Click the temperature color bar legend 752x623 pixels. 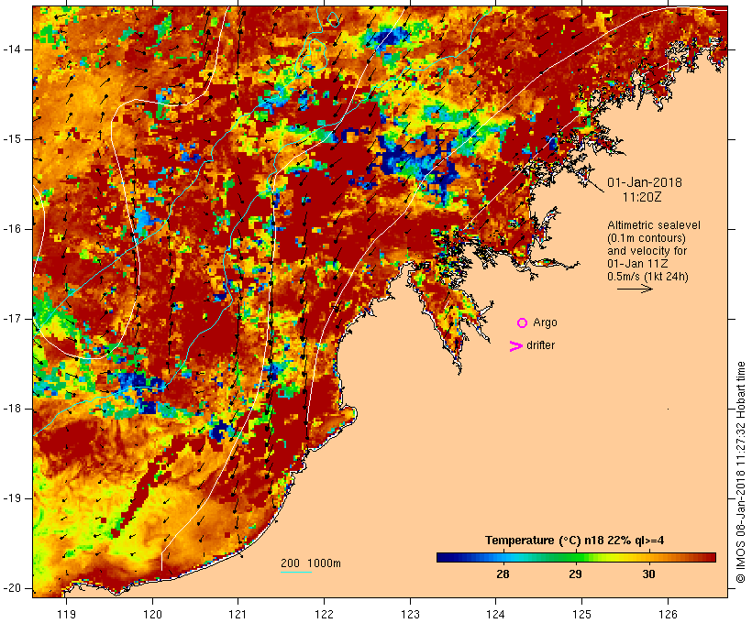(576, 557)
